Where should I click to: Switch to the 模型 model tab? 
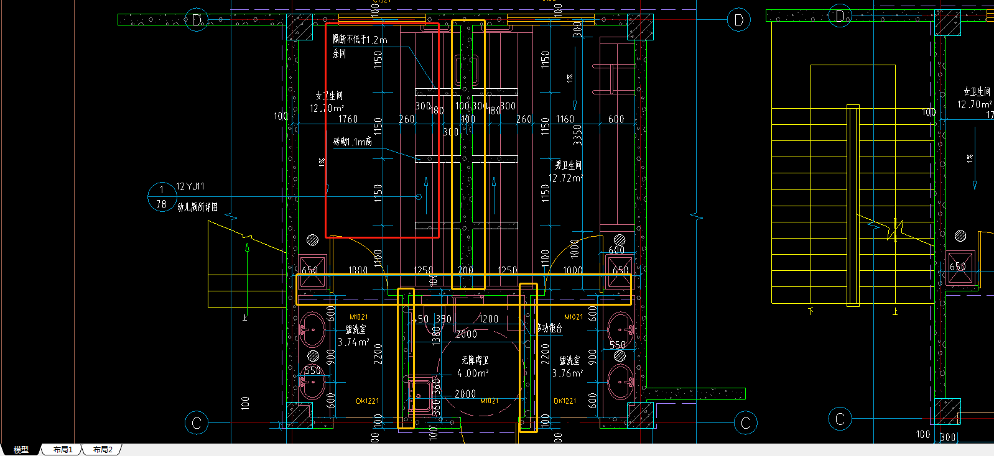(21, 449)
